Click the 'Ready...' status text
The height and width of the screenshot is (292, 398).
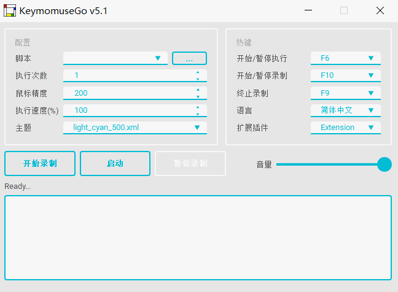18,186
